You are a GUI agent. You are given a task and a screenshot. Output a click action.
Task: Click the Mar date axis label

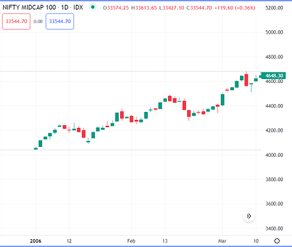tap(222, 241)
